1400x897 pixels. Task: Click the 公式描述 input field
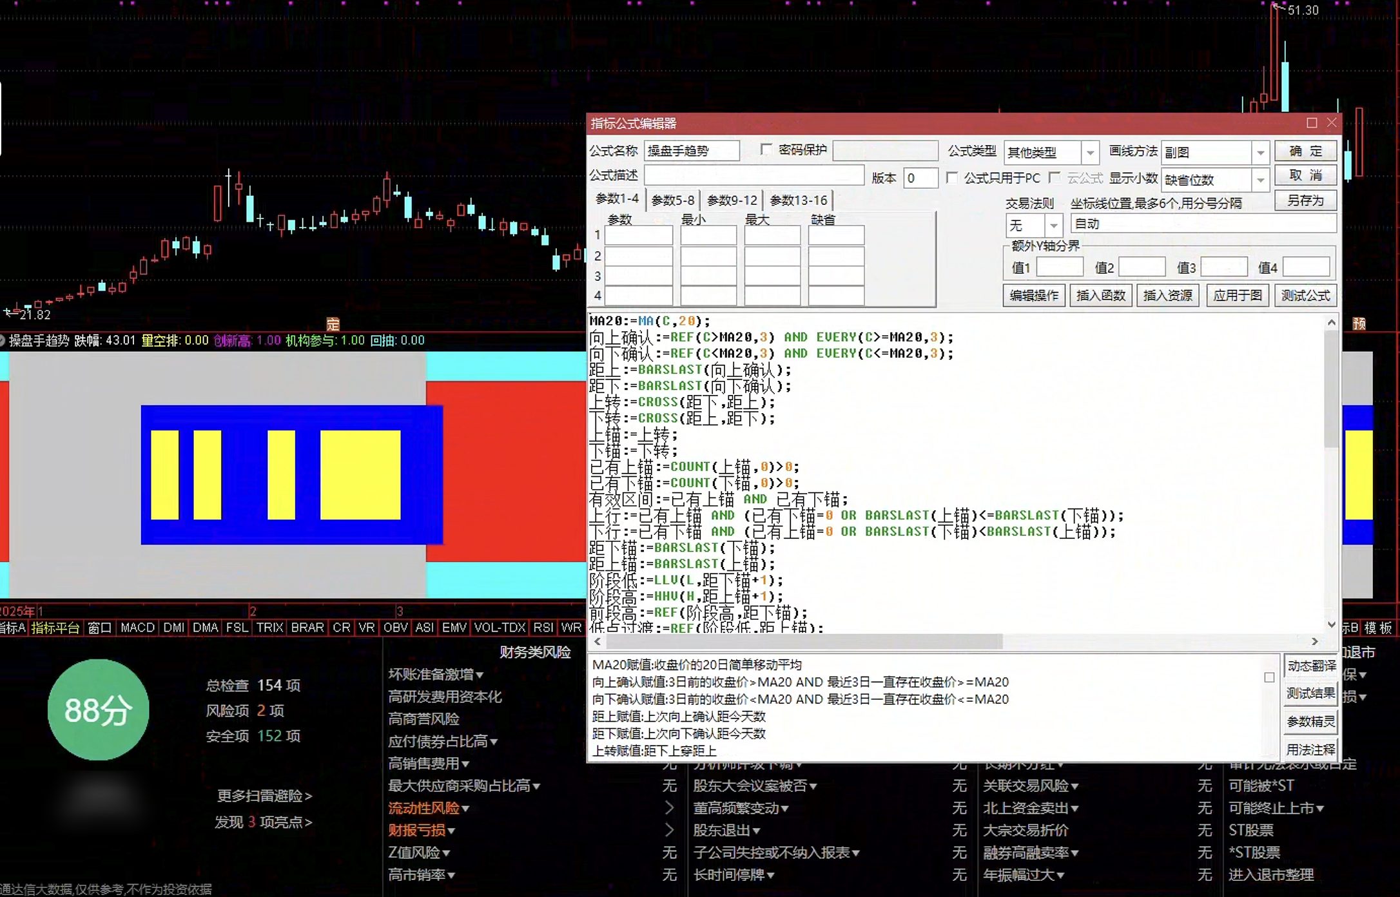[754, 175]
